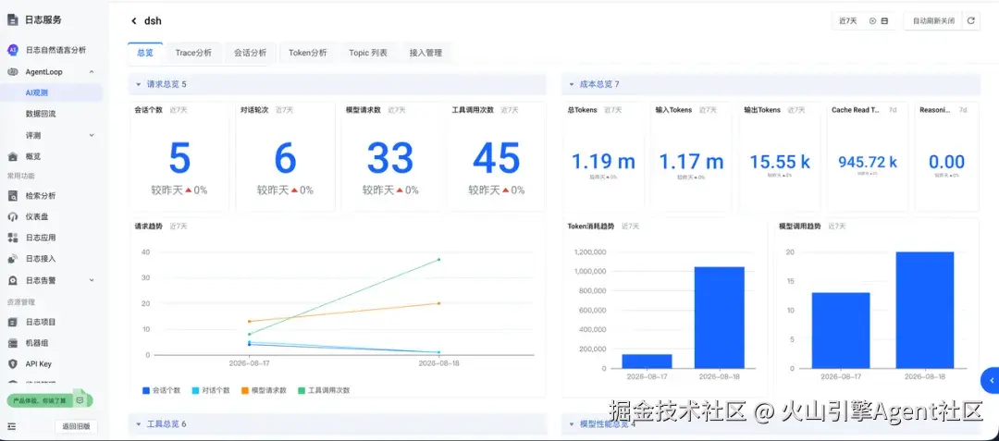The image size is (999, 441).
Task: Click the 会话个数 value 5
Action: [179, 158]
